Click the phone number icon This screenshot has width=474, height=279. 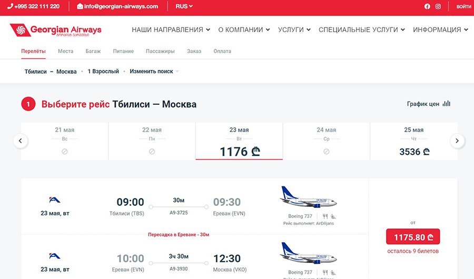(x=11, y=6)
